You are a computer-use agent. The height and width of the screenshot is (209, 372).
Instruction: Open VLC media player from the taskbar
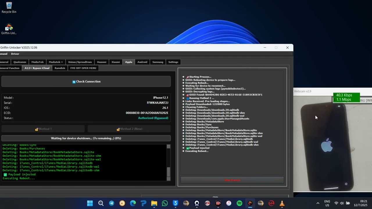(282, 203)
